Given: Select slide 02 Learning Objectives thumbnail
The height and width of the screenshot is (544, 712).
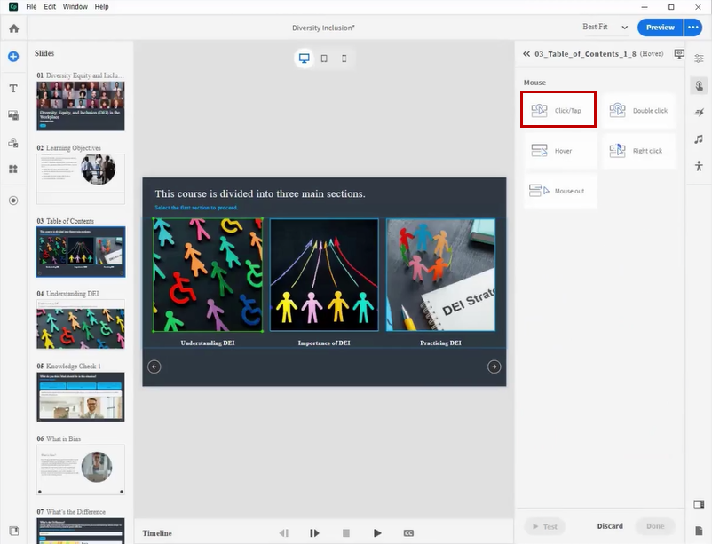Looking at the screenshot, I should [x=81, y=179].
